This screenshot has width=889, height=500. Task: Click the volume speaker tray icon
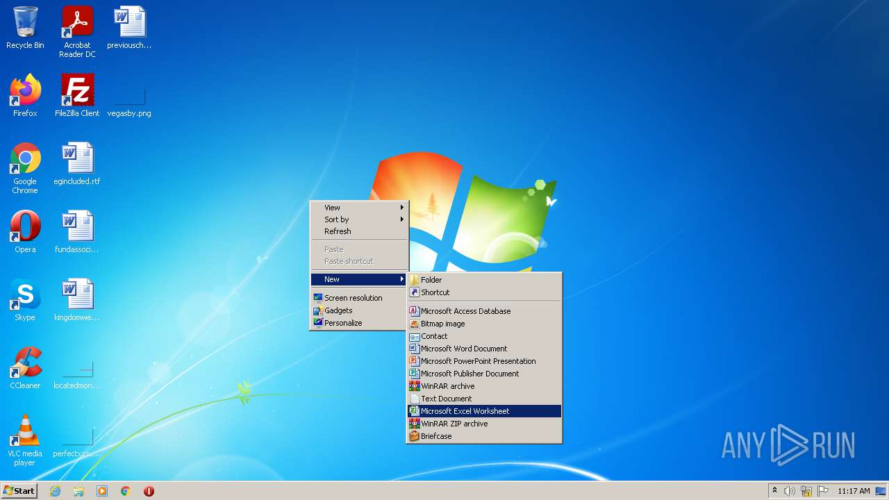[790, 491]
